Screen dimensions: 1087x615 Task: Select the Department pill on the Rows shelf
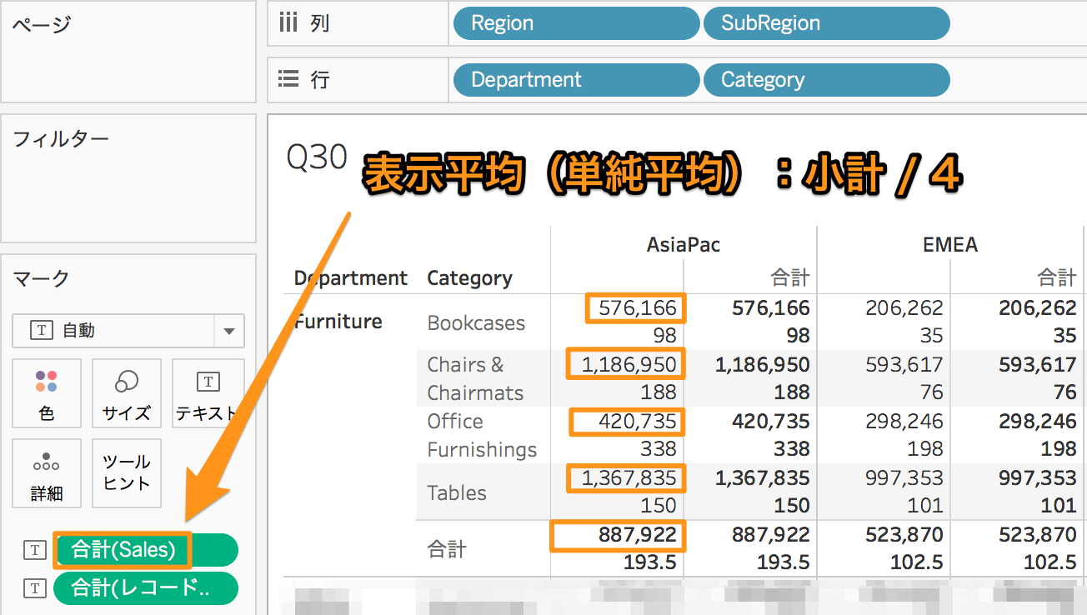pyautogui.click(x=576, y=80)
